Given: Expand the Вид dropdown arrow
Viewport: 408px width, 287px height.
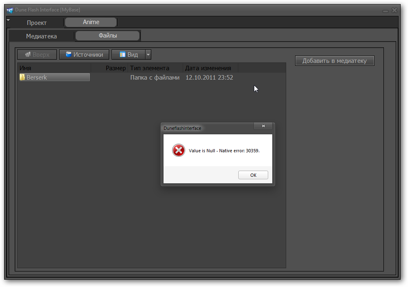Looking at the screenshot, I should (x=148, y=54).
